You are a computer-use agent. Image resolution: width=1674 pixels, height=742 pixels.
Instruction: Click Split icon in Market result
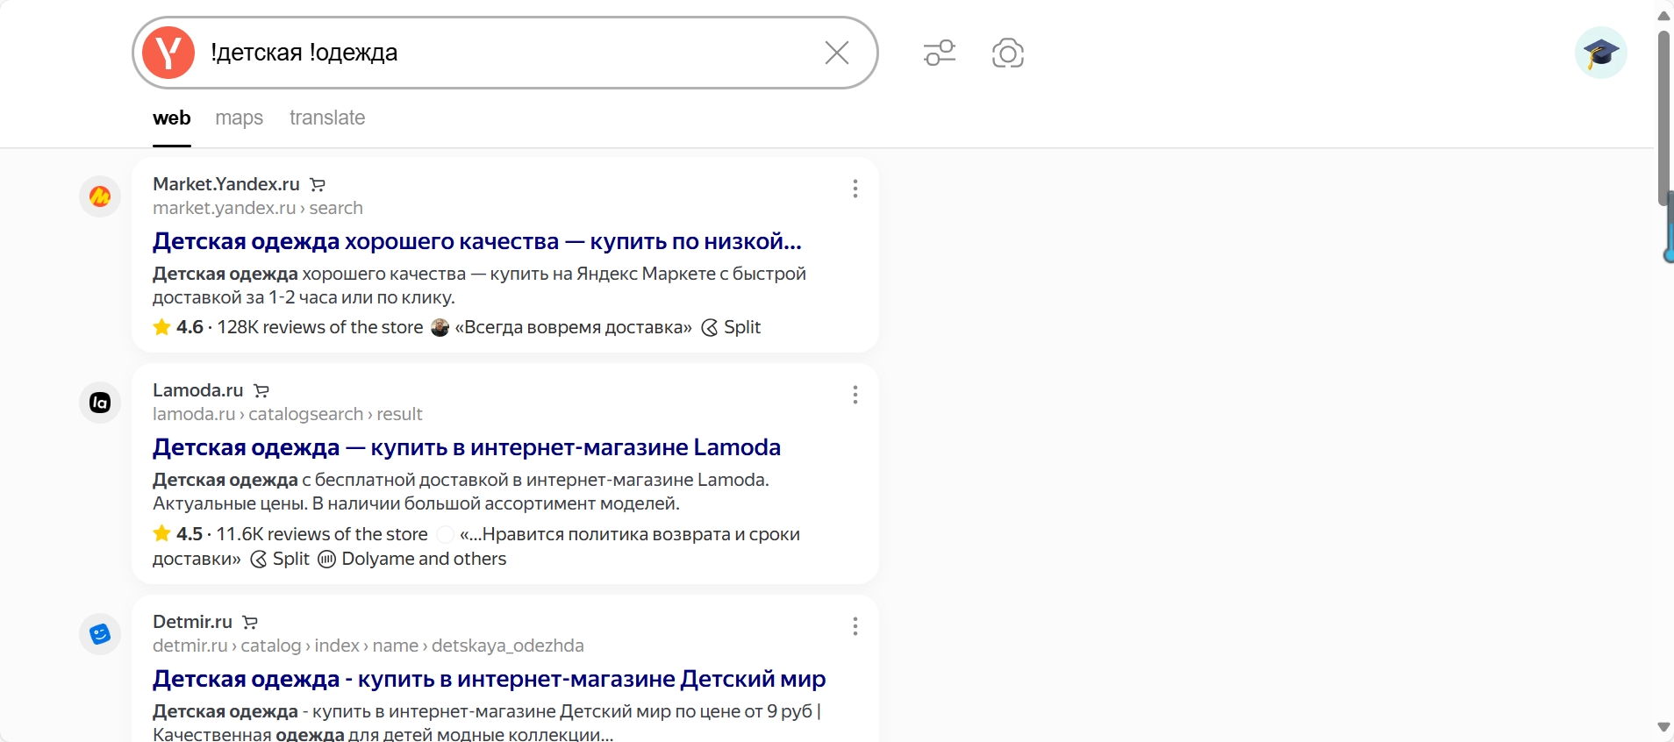pyautogui.click(x=710, y=328)
